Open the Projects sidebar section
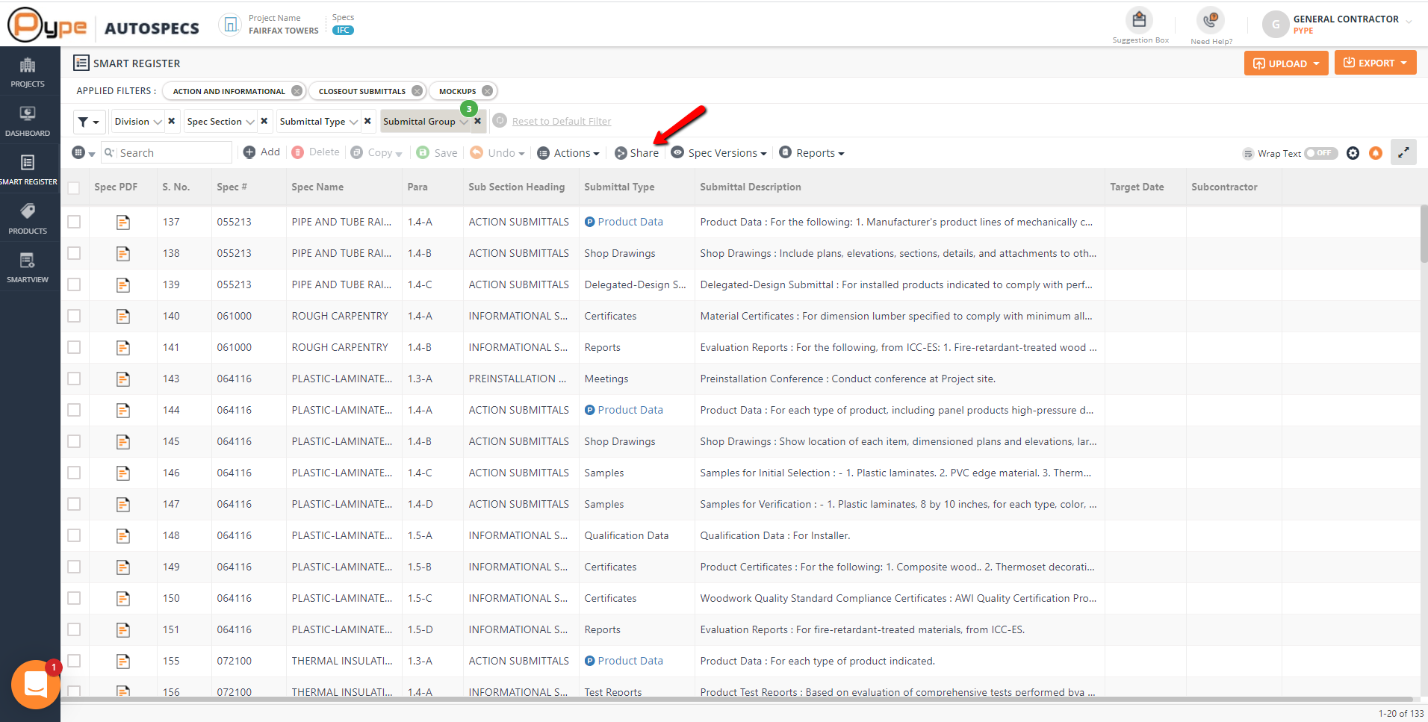Image resolution: width=1428 pixels, height=722 pixels. [28, 72]
